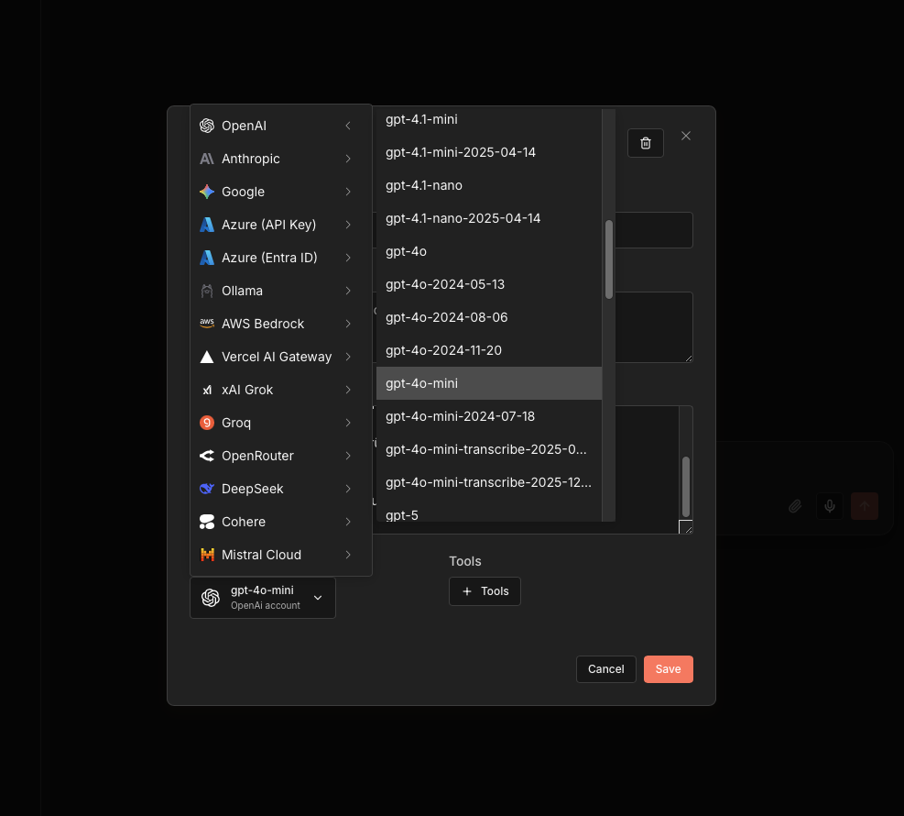
Task: Click the OpenAI logo icon in provider list
Action: [x=207, y=126]
